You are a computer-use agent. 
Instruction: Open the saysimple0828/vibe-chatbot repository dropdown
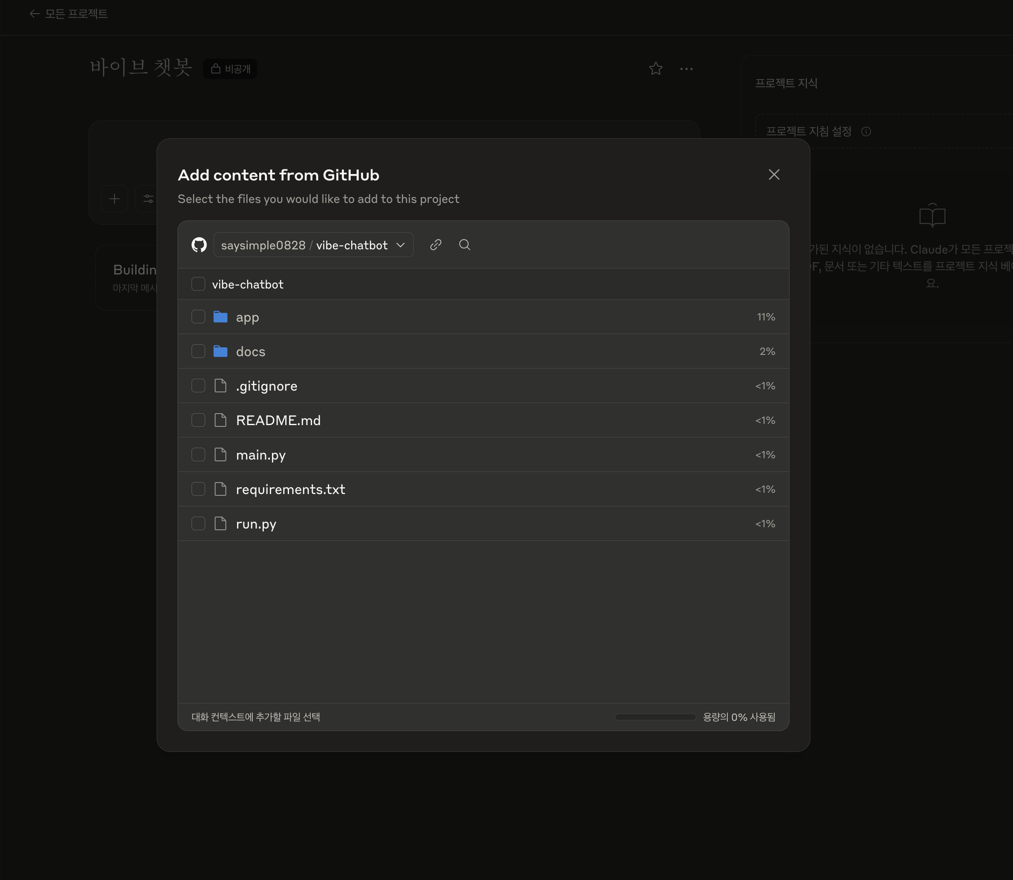(313, 245)
